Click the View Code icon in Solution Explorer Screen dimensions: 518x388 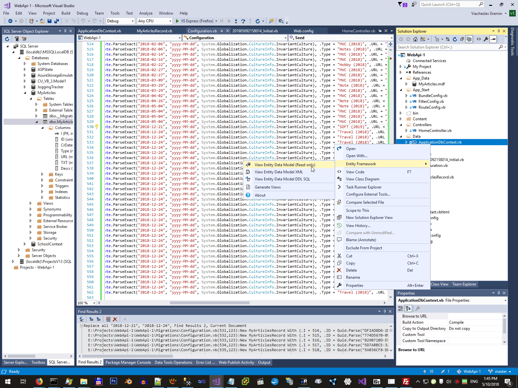(479, 39)
